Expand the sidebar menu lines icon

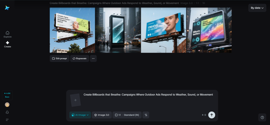click(x=7, y=120)
